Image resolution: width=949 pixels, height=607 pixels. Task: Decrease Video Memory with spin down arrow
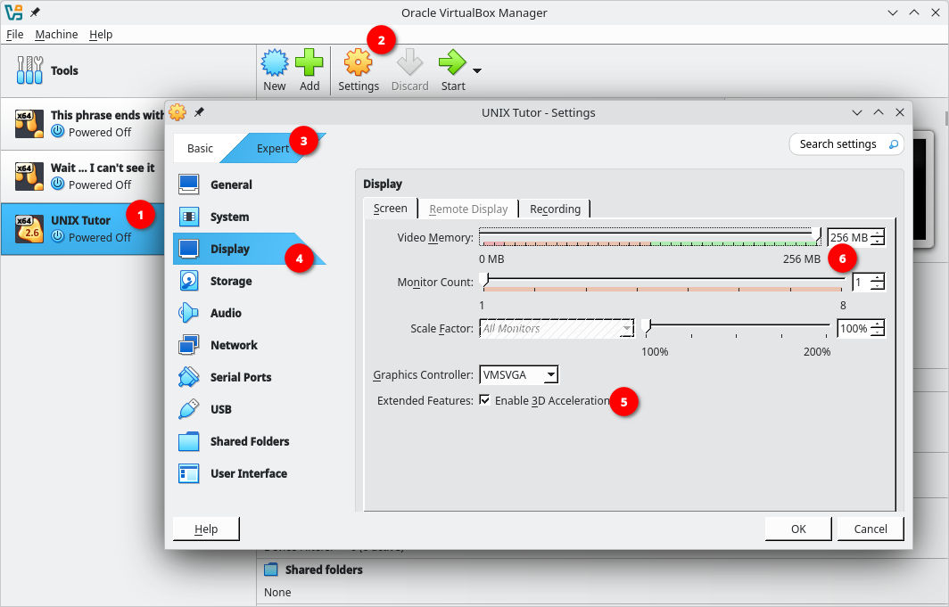tap(877, 242)
